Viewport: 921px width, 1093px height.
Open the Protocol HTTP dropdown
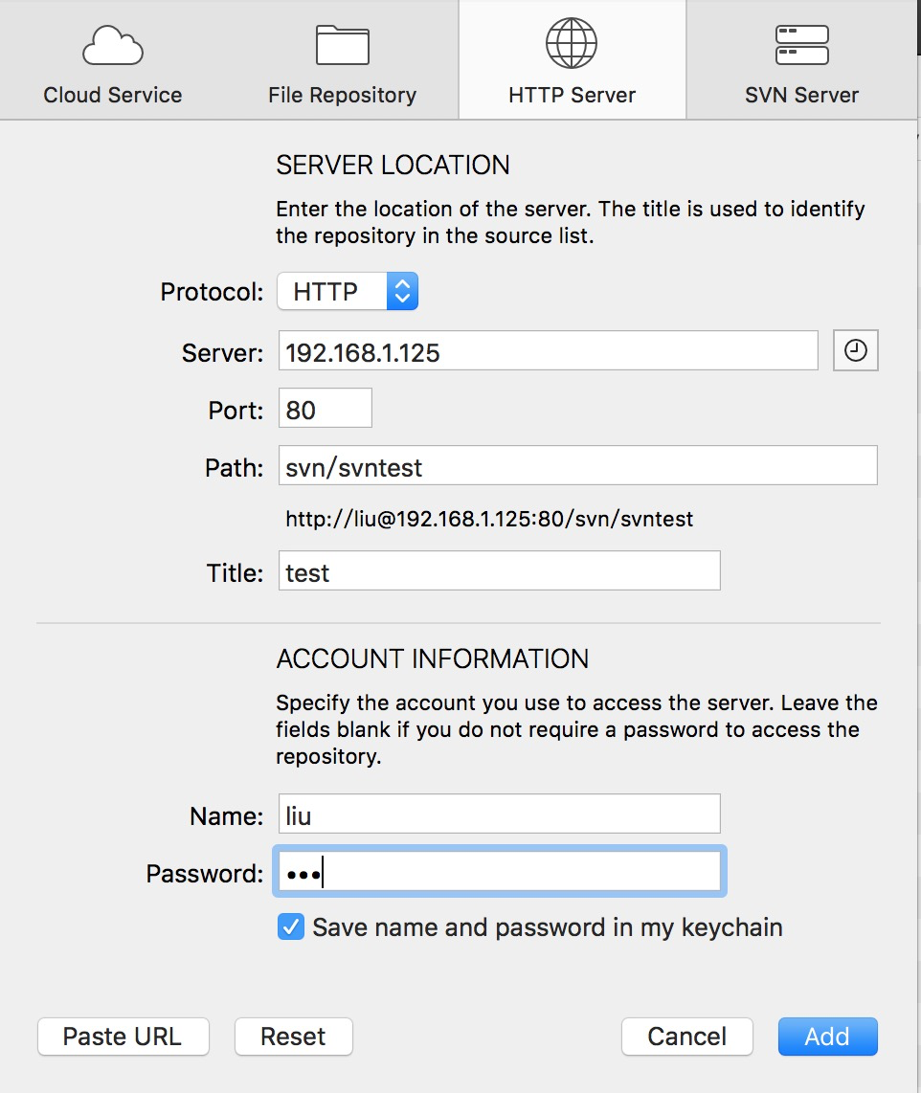[x=348, y=291]
